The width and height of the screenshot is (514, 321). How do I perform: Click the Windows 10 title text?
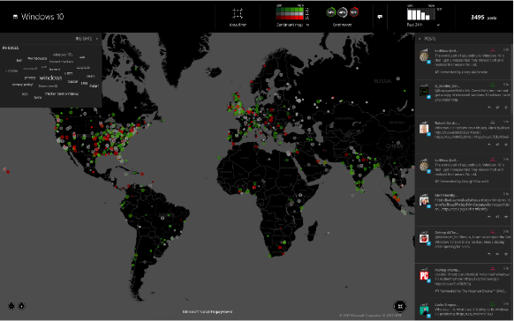tap(42, 17)
